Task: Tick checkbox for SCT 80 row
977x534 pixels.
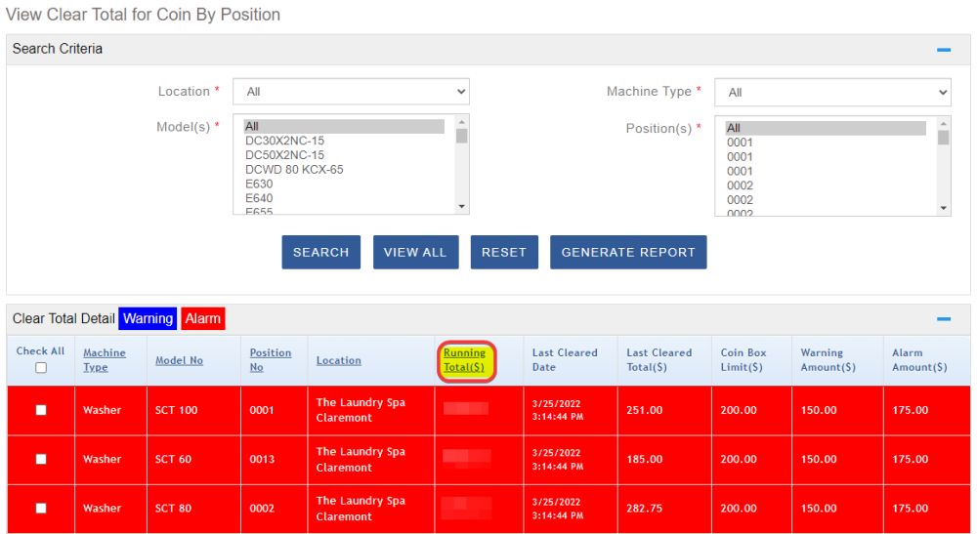Action: point(41,509)
